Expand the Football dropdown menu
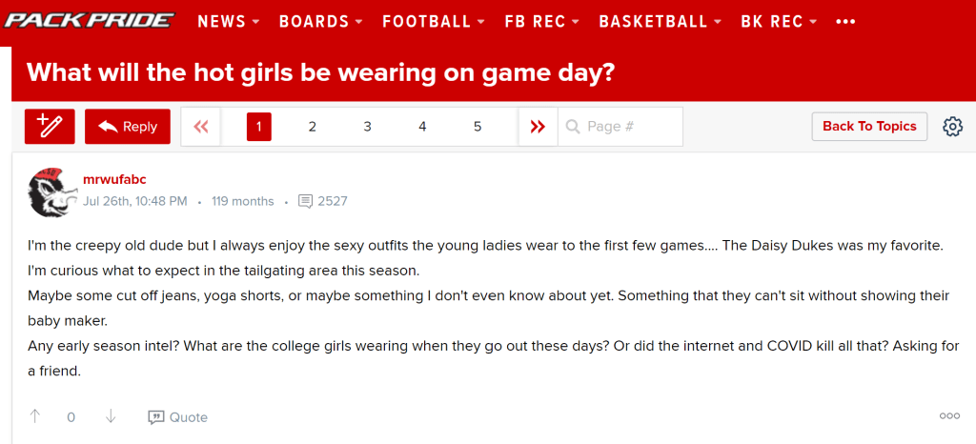 pos(434,22)
